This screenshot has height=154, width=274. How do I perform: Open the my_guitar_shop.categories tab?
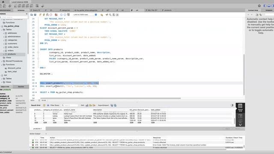(x=86, y=10)
